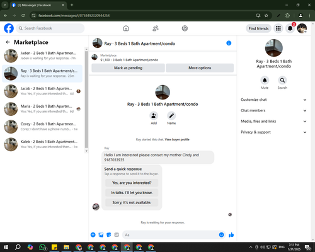
Task: Search in conversation magnifier icon
Action: (x=282, y=80)
